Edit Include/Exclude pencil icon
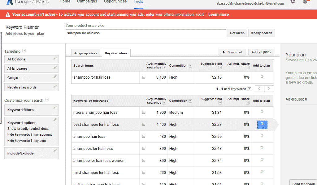 tap(55, 150)
